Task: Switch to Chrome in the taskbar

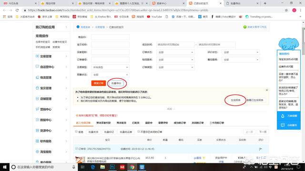Action: point(132,167)
